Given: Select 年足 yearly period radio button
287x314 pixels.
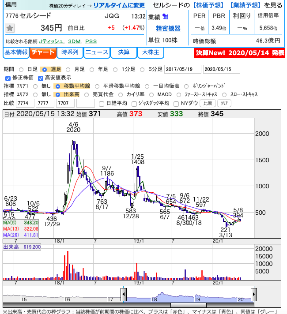Looking at the screenshot, I should [x=92, y=70].
